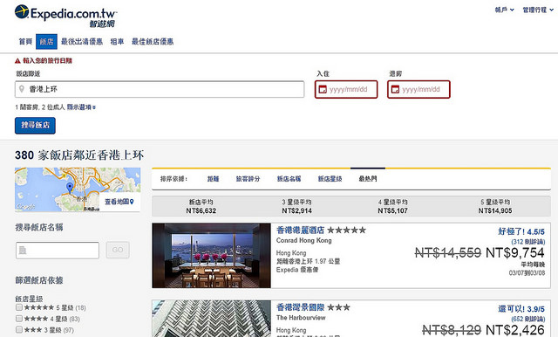Open the 管理行程 dropdown

538,10
